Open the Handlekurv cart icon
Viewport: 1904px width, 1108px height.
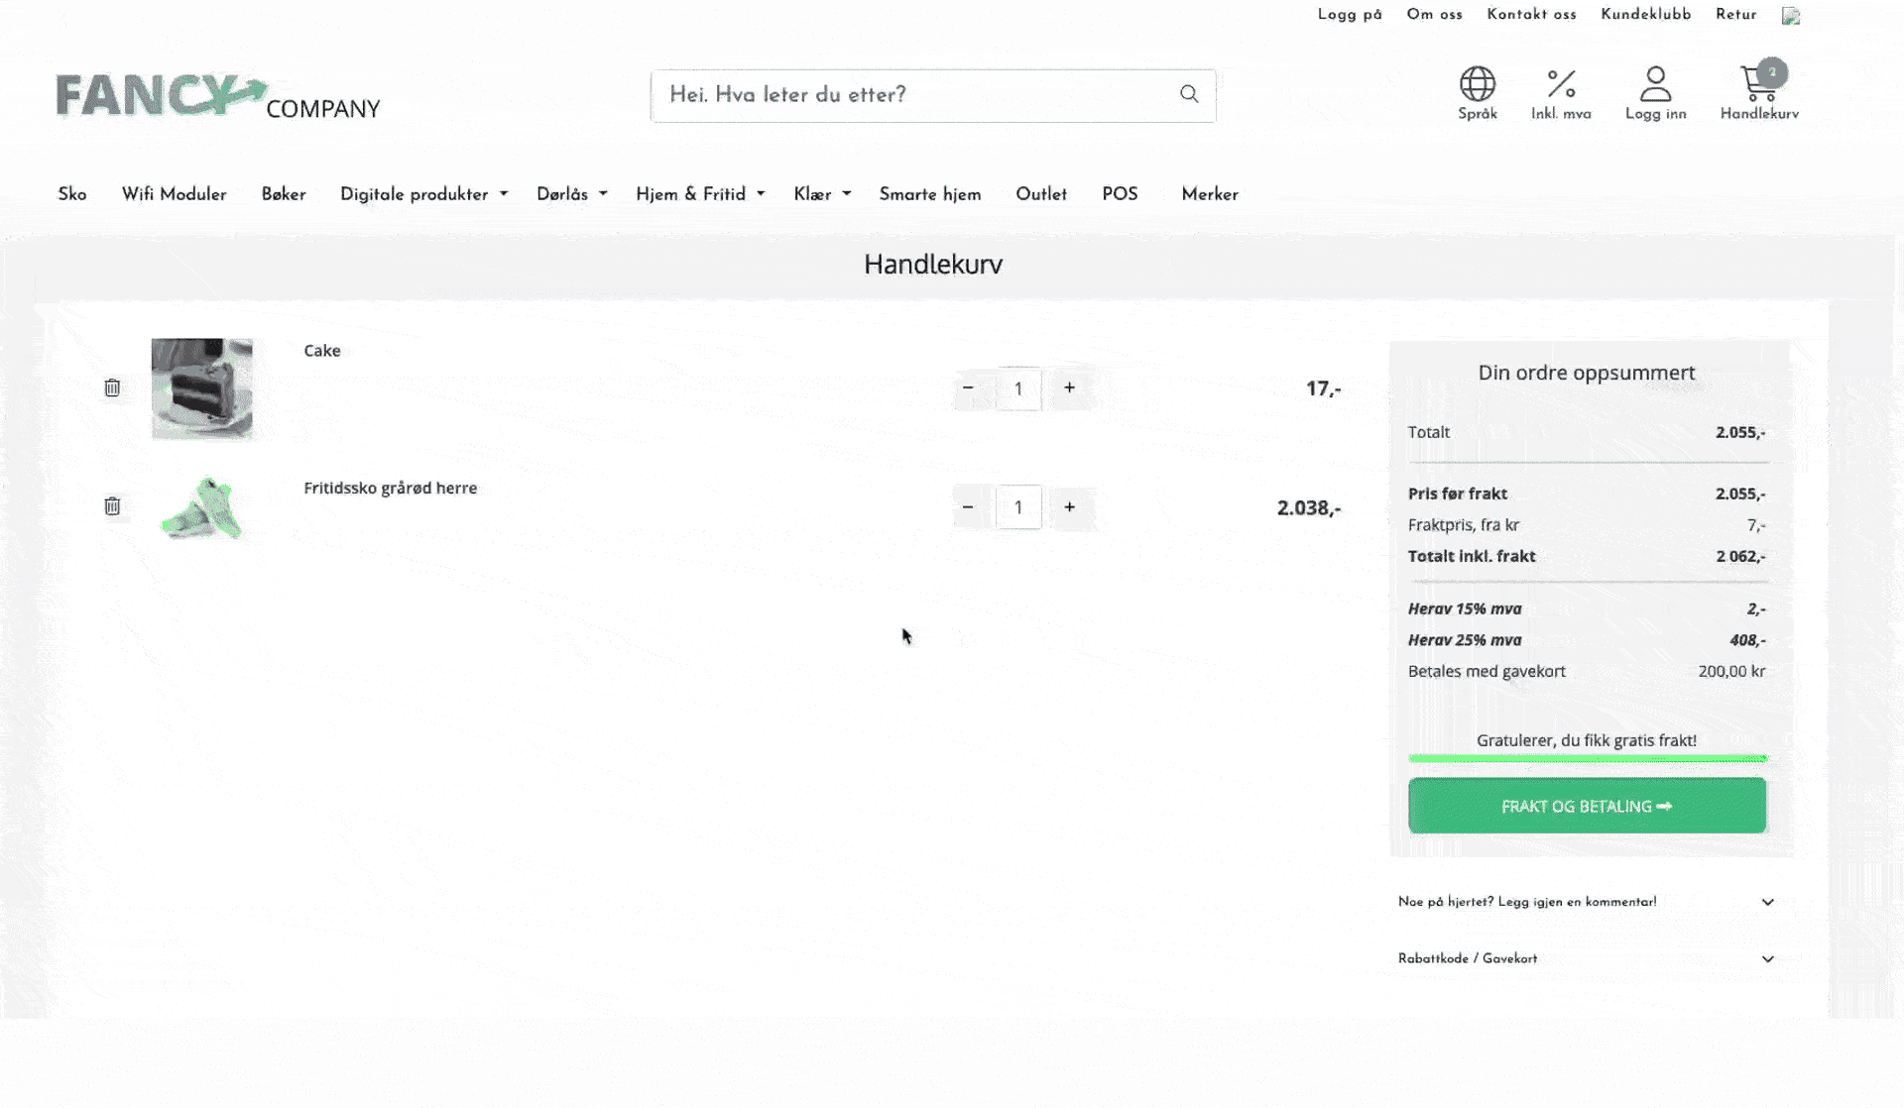pyautogui.click(x=1760, y=82)
